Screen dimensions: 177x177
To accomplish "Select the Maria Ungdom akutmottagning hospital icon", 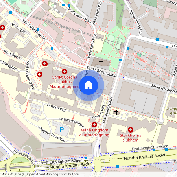I will click(x=94, y=125).
